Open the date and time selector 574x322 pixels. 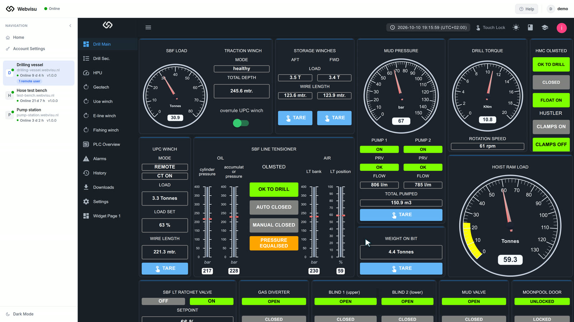(x=428, y=28)
